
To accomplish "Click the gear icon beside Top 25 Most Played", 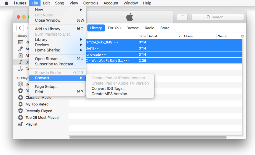I will click(21, 117).
